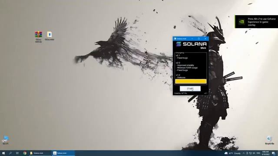
Task: Select the v1.0 changelog heading
Action: click(x=178, y=75)
